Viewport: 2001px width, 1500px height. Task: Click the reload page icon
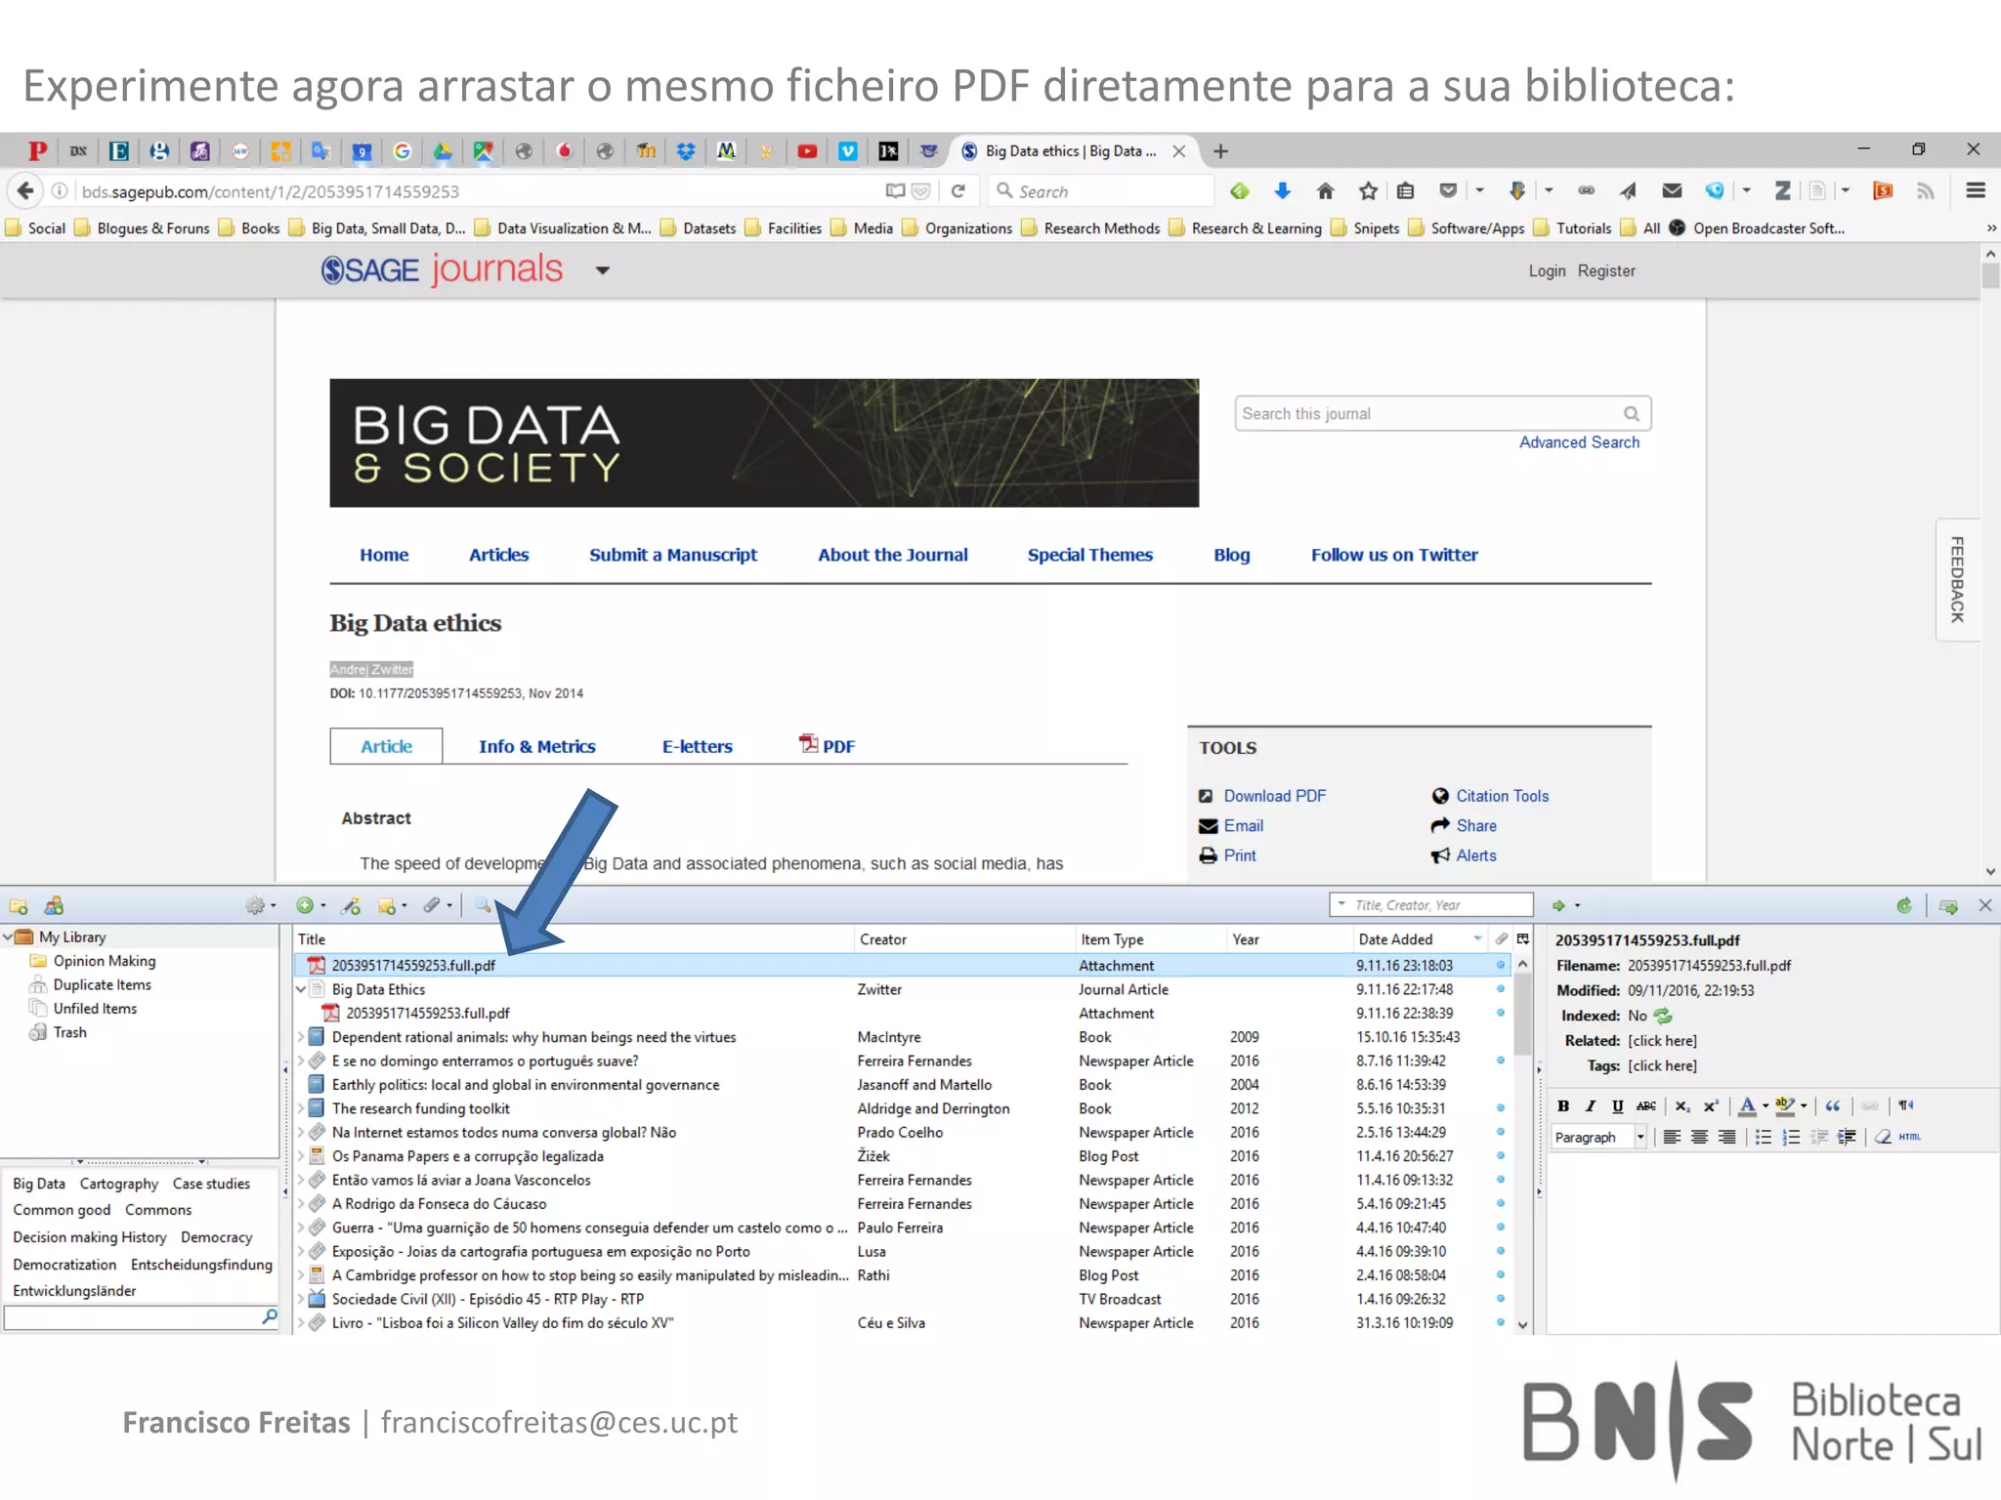(x=958, y=191)
